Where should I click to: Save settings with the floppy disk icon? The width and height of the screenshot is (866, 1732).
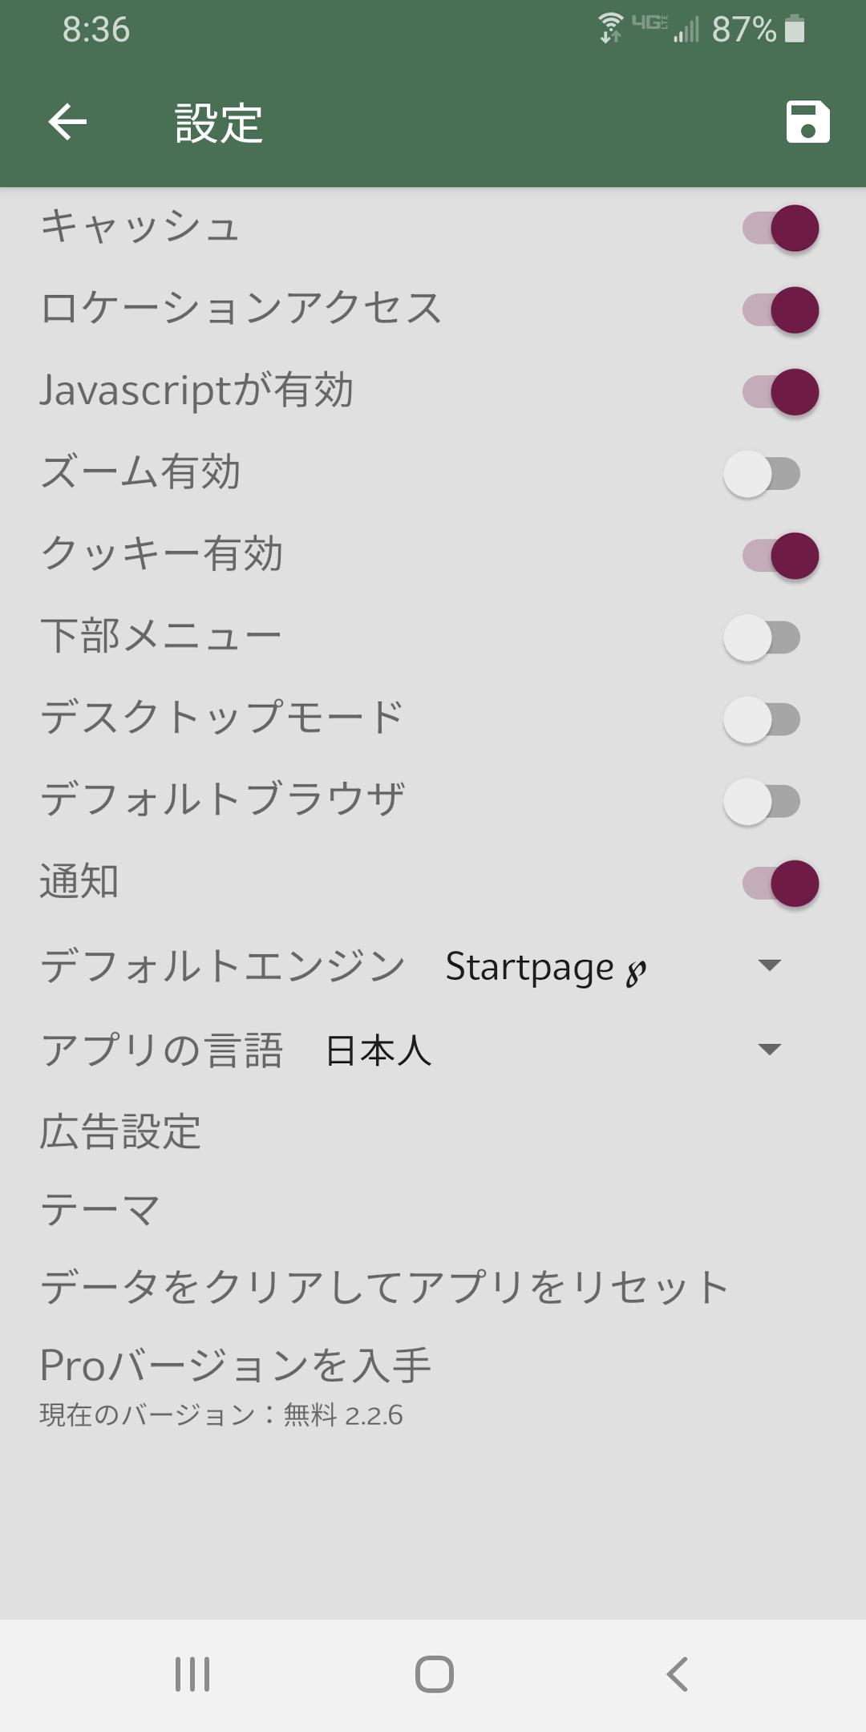[807, 123]
